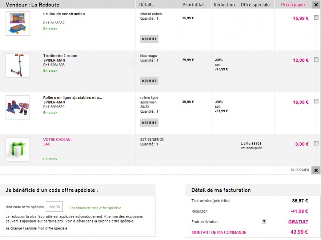Open the construction game product thumbnail
Viewport: 321px width, 240px height.
click(x=18, y=24)
